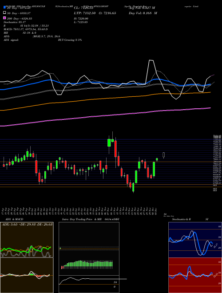The image size is (222, 293).
Task: Click the ADX signal label
Action: [11, 40]
